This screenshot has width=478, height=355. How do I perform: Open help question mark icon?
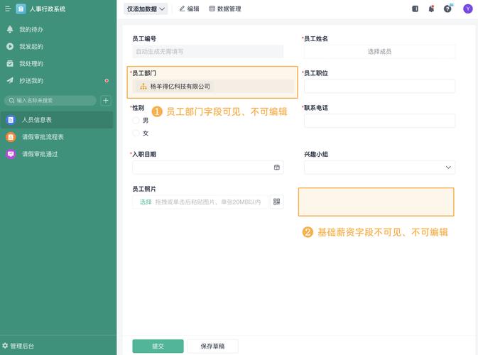pos(447,9)
